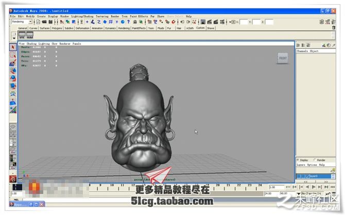Select the blue highlighted layer row
The width and height of the screenshot is (345, 215).
tap(314, 176)
